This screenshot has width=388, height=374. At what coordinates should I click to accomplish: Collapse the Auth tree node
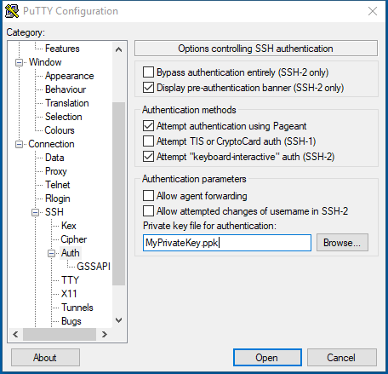tap(52, 253)
